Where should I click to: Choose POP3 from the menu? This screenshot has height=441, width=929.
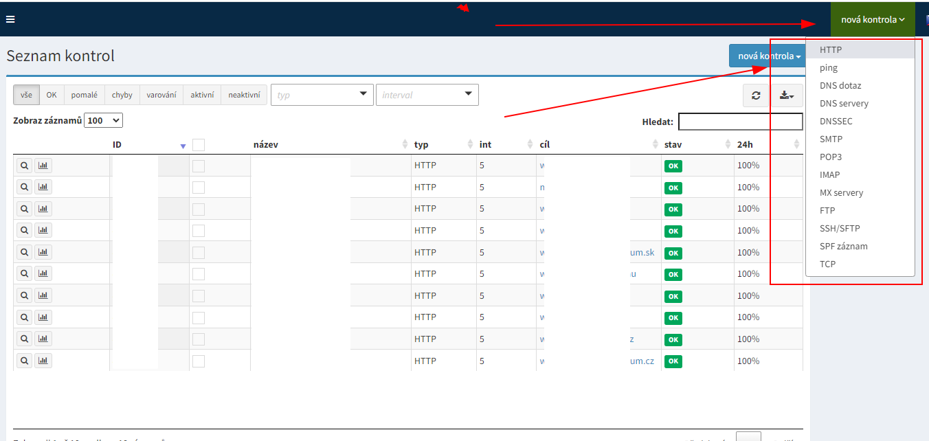tap(860, 157)
